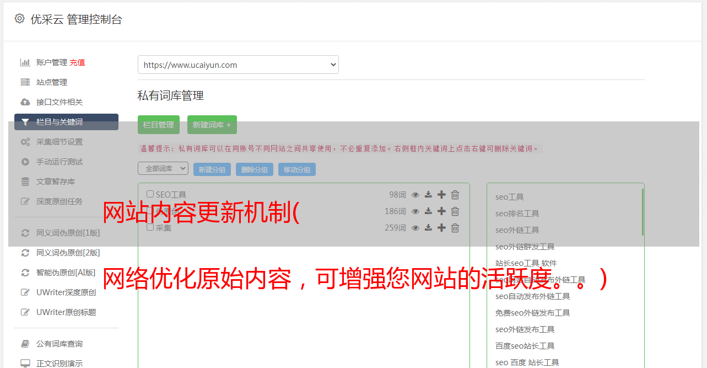The image size is (707, 368).
Task: Click the 新建分组 button
Action: (x=212, y=169)
